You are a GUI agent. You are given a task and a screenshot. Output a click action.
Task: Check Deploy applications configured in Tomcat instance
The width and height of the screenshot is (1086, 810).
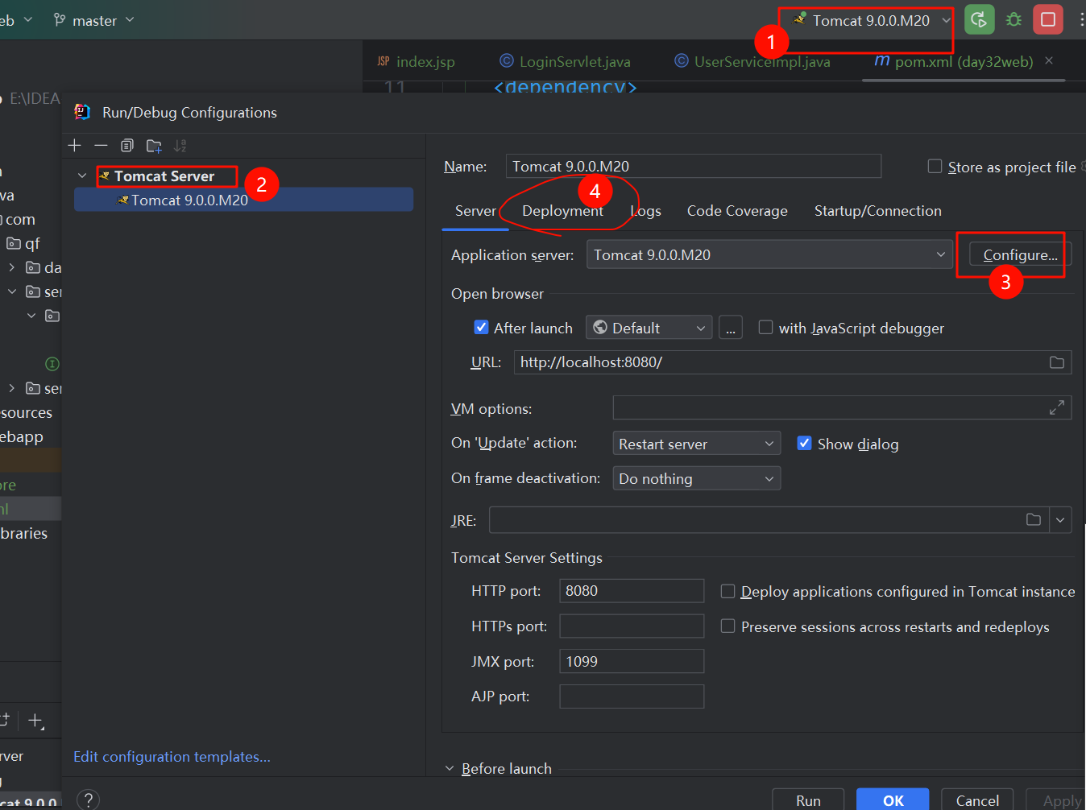727,591
